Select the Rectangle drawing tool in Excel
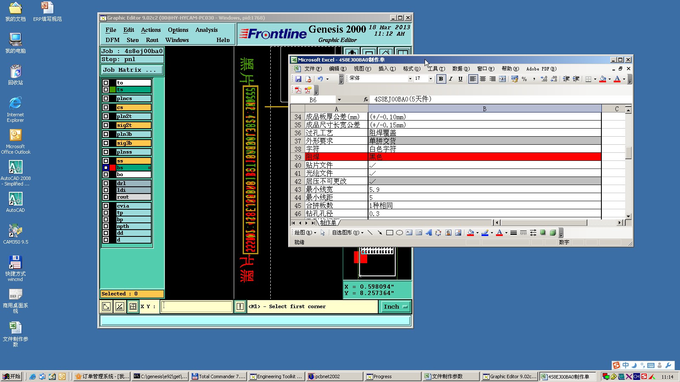The image size is (680, 382). point(389,233)
